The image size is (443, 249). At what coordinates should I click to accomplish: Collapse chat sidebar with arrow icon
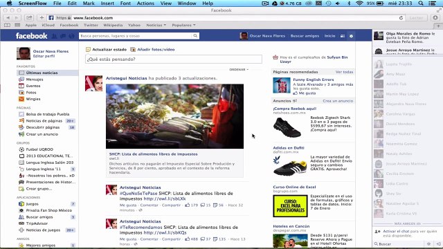point(438,244)
